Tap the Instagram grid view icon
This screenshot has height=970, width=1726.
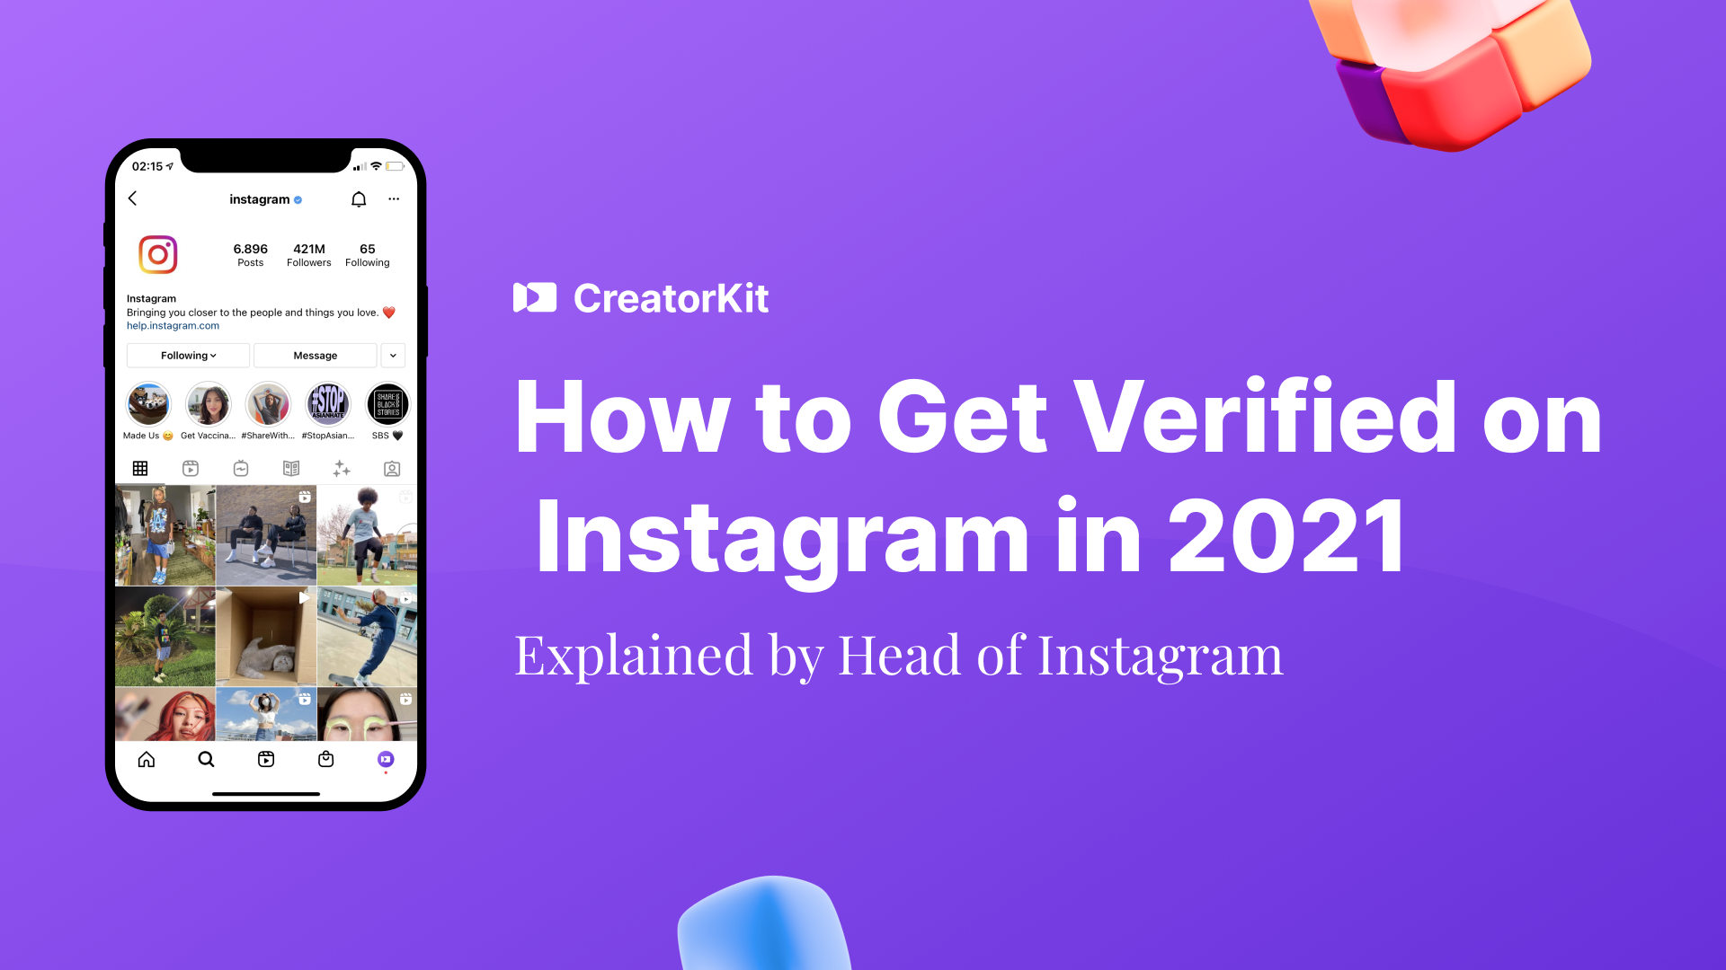coord(138,468)
